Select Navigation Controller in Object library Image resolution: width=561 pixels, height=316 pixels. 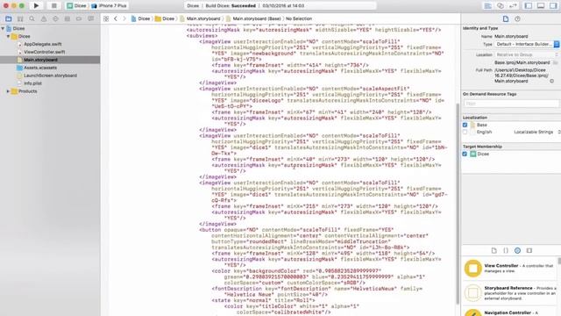[x=510, y=312]
